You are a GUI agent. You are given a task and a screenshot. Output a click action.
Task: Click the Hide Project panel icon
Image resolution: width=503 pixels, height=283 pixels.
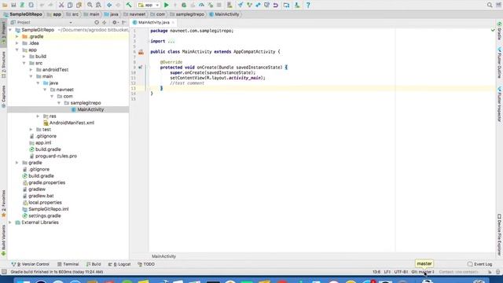(x=124, y=23)
